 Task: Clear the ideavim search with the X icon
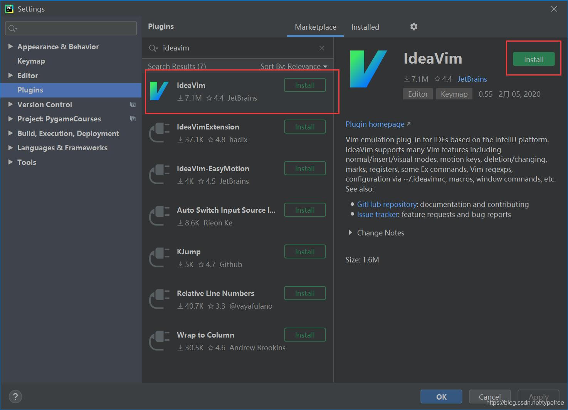coord(322,48)
